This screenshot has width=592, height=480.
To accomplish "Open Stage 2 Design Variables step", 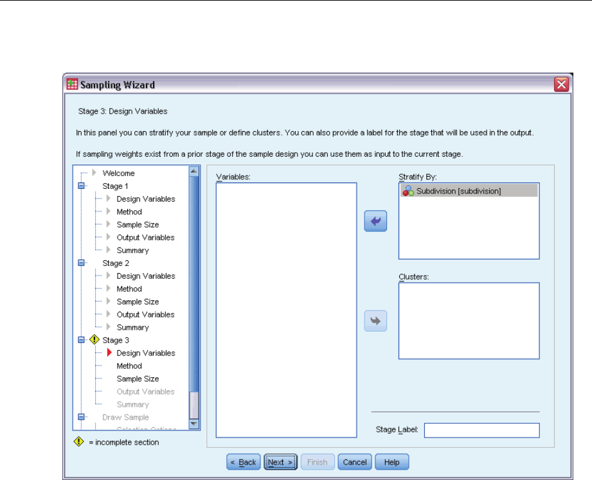I will click(146, 276).
